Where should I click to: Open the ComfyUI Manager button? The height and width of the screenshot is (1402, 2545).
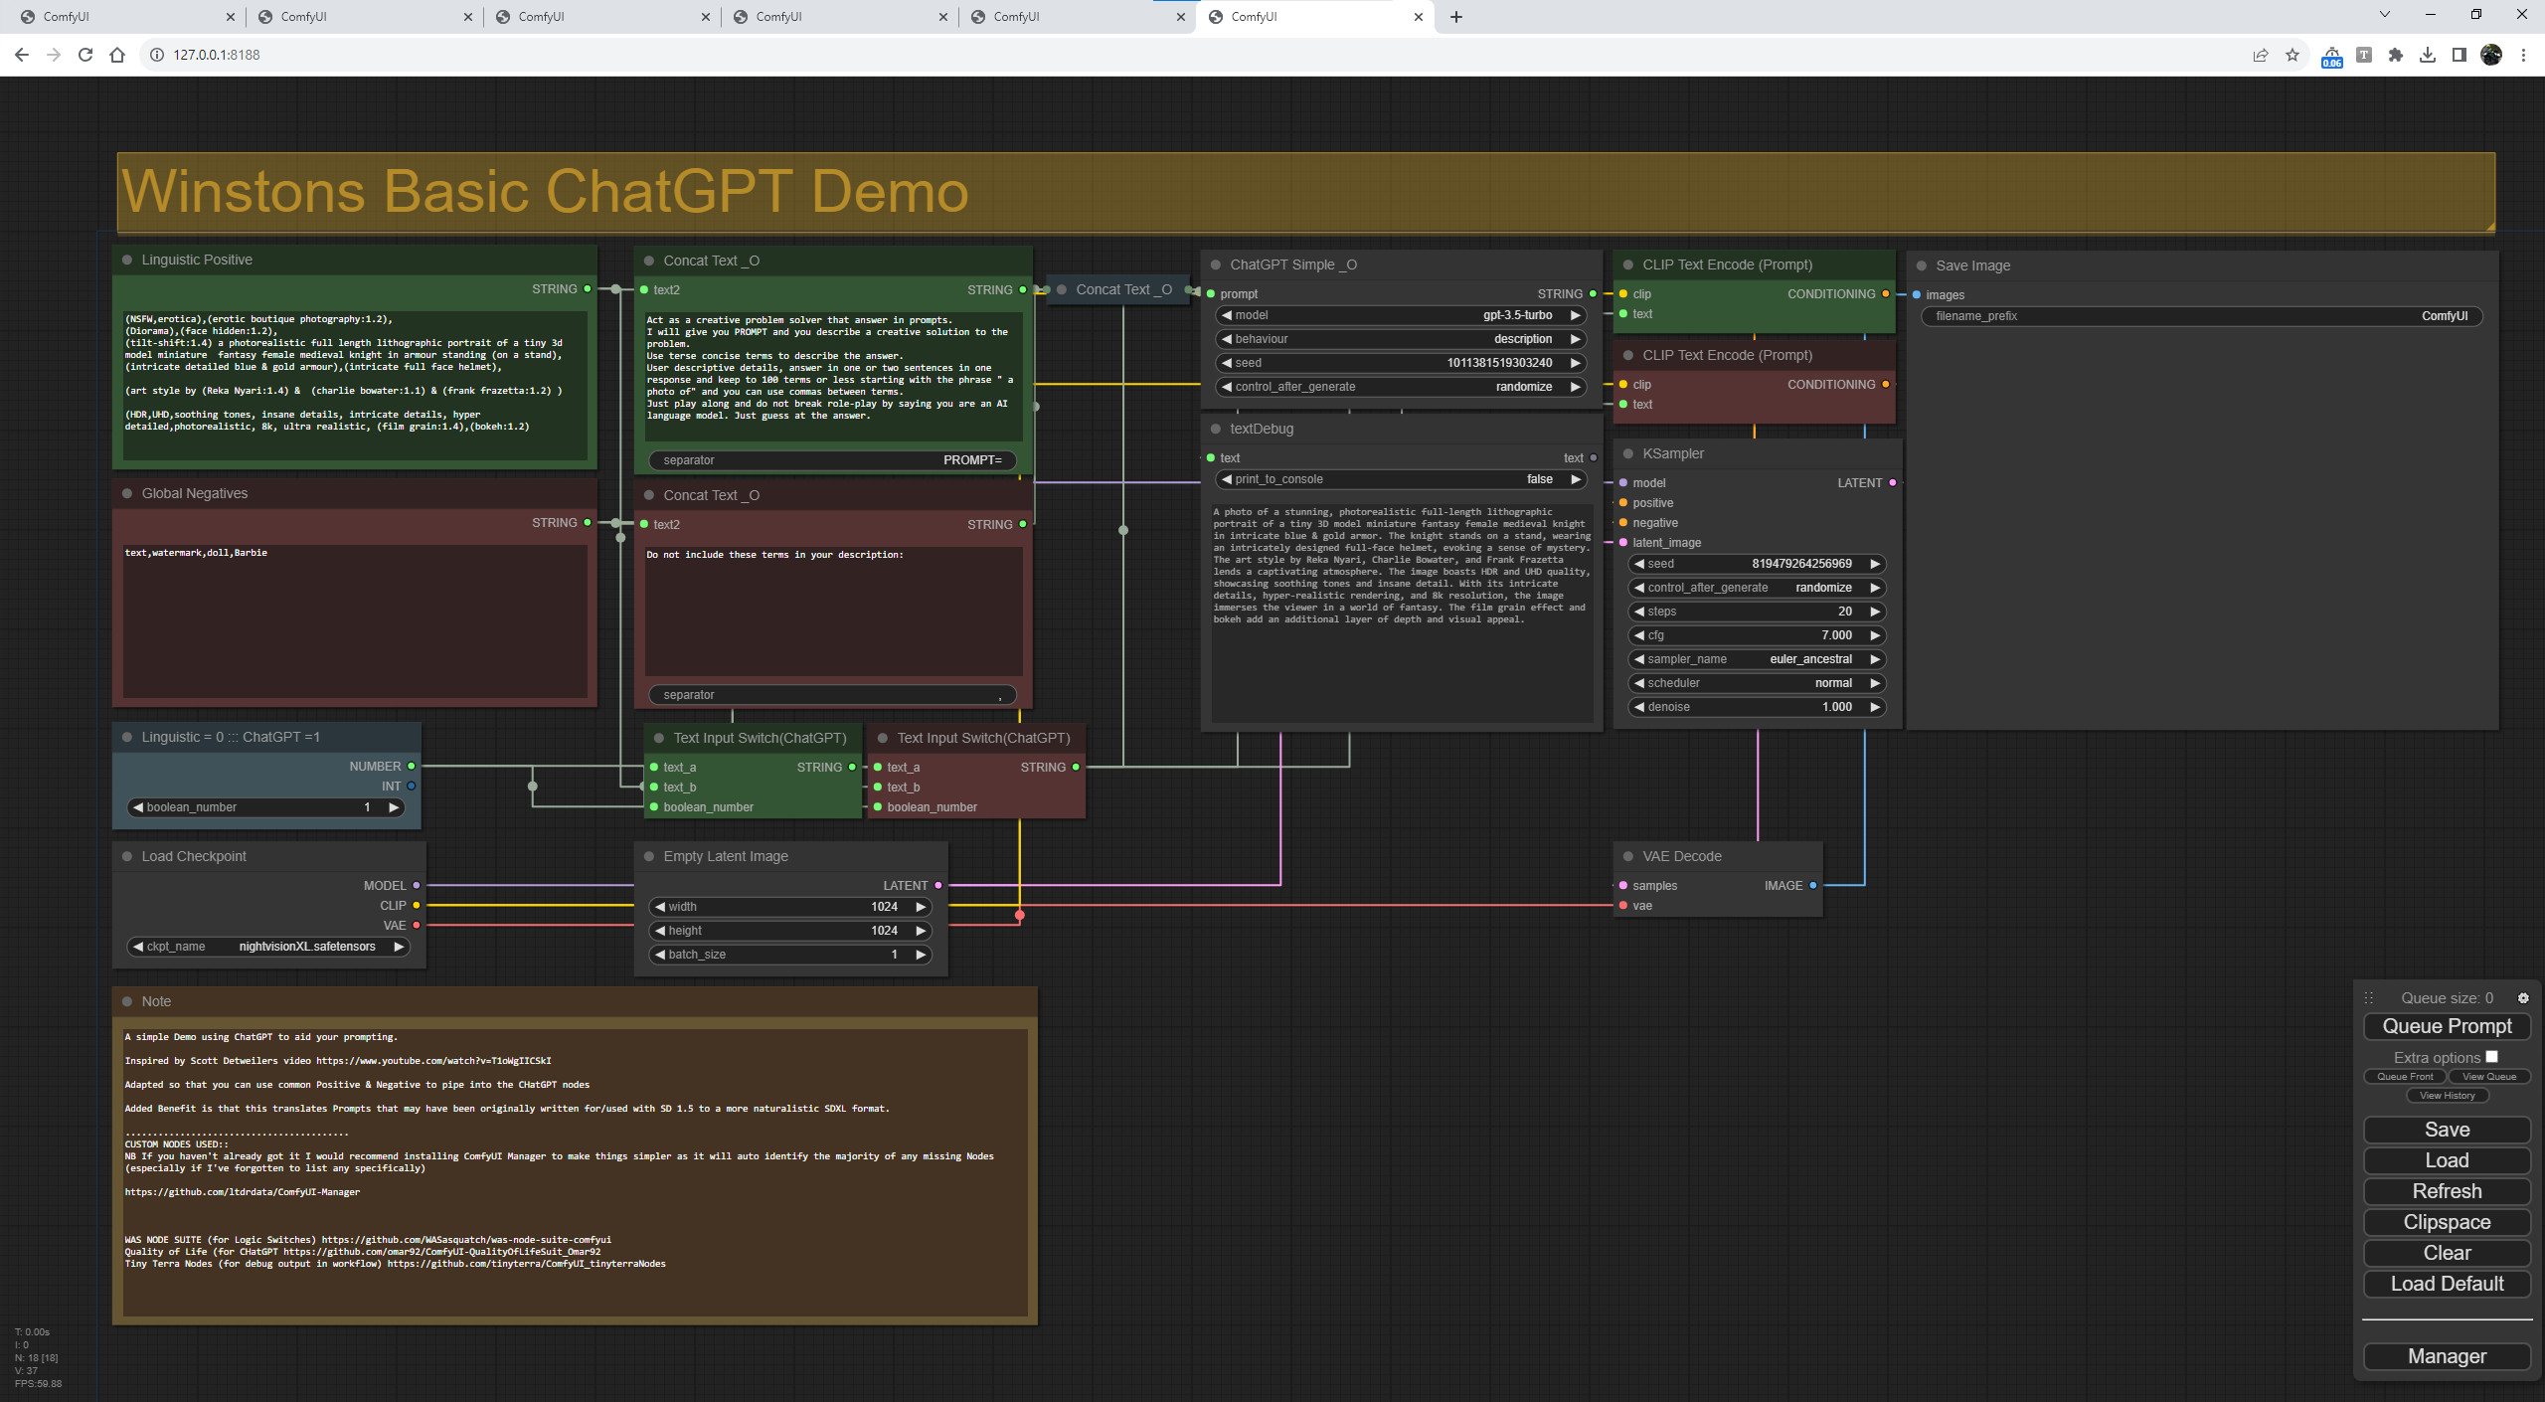coord(2447,1356)
